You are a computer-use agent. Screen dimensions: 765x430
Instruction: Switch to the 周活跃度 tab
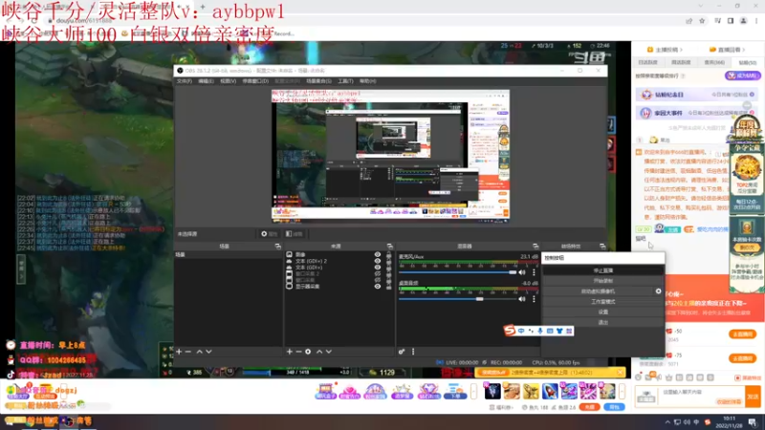tap(681, 62)
